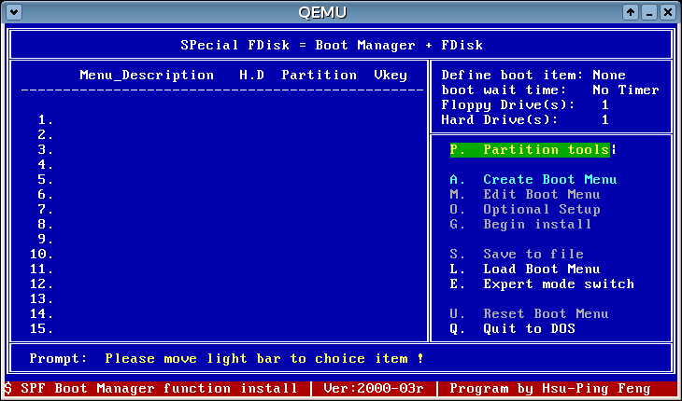Select Begin install option
Image resolution: width=682 pixels, height=401 pixels.
pyautogui.click(x=521, y=224)
